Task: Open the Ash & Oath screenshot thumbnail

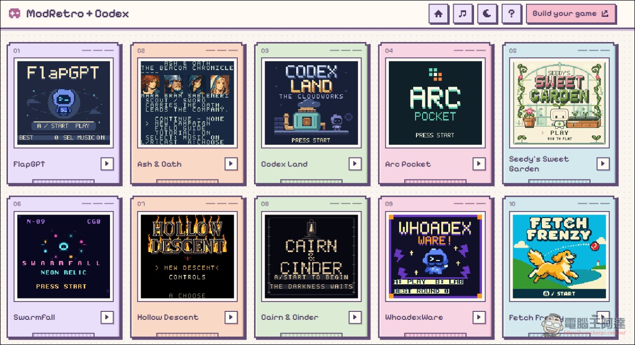Action: point(187,103)
